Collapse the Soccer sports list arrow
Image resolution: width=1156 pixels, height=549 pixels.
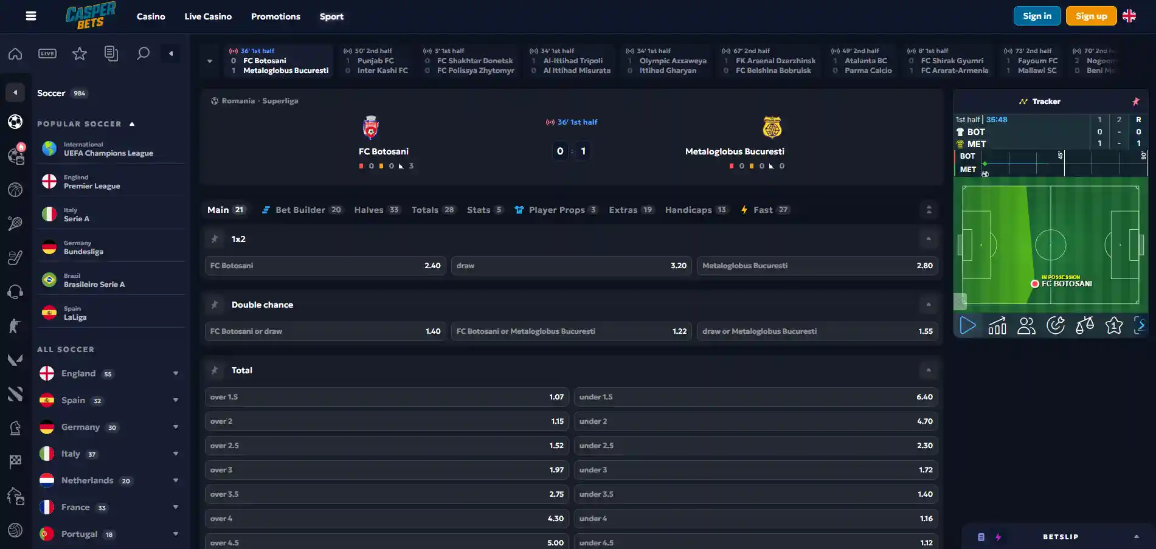(15, 92)
